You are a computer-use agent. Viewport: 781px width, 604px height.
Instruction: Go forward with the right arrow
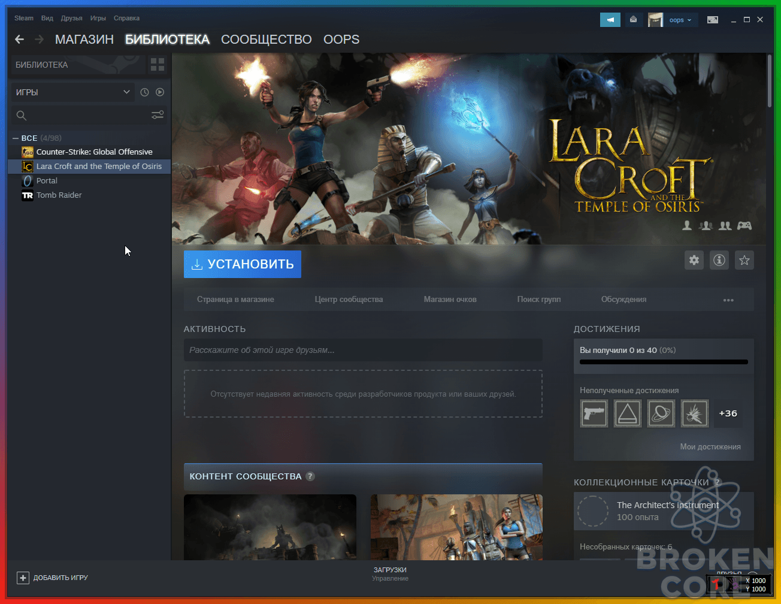tap(40, 40)
